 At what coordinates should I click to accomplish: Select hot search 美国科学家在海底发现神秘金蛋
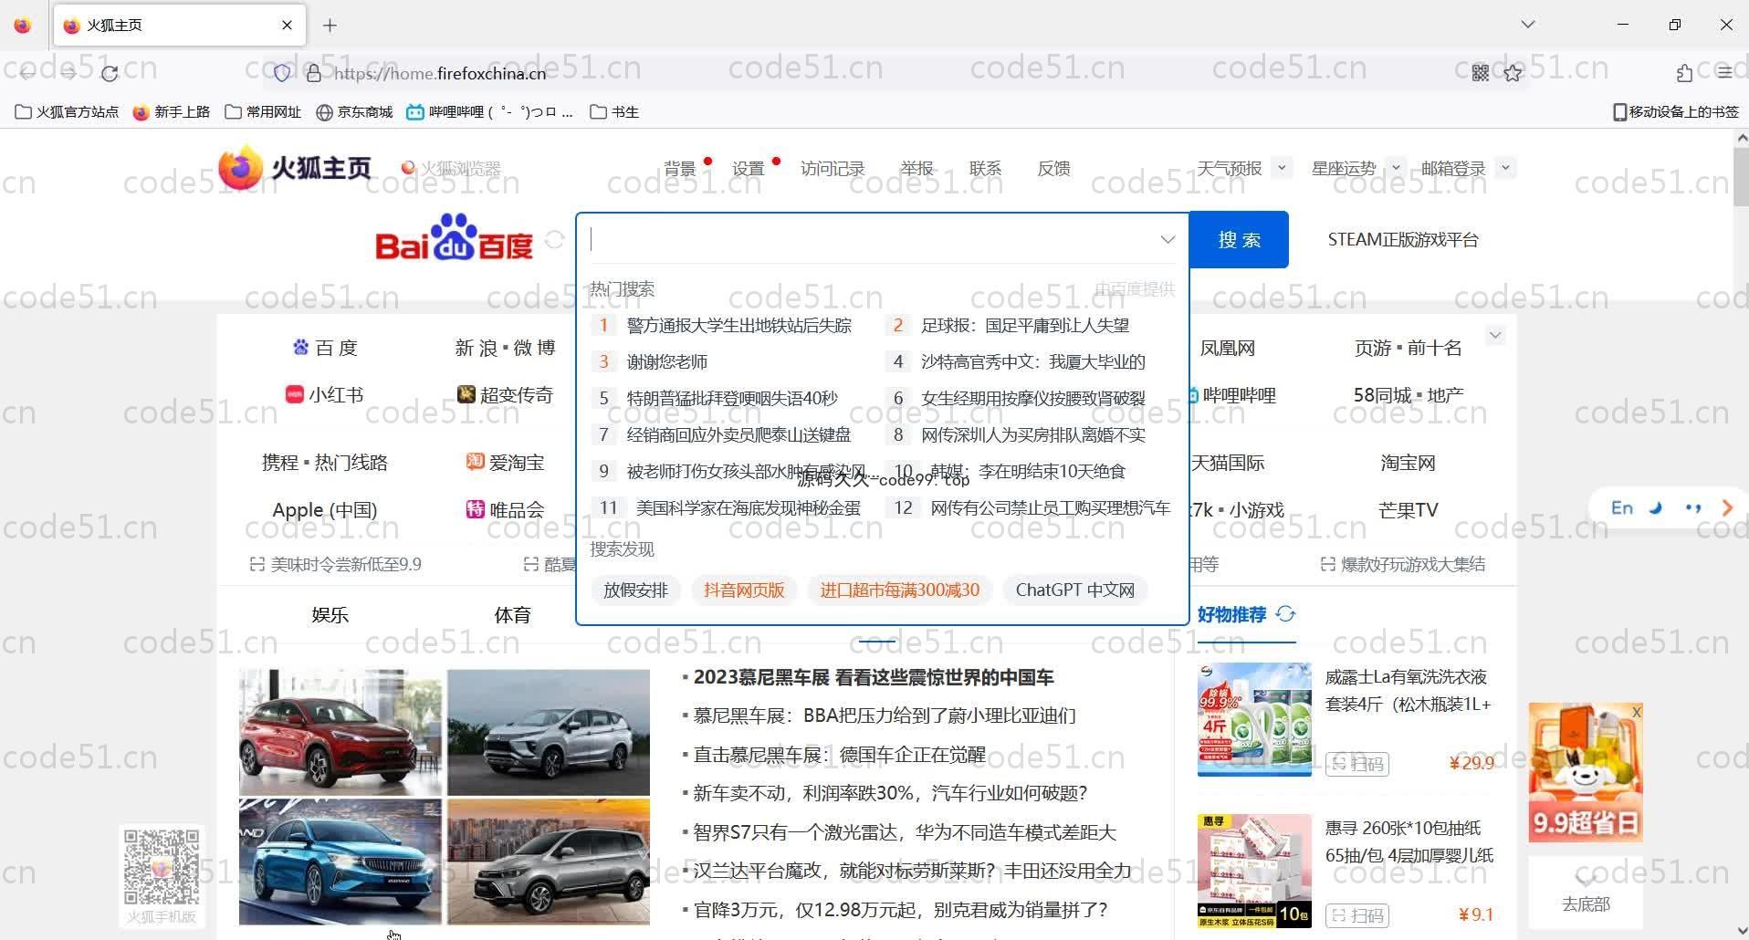[x=749, y=507]
